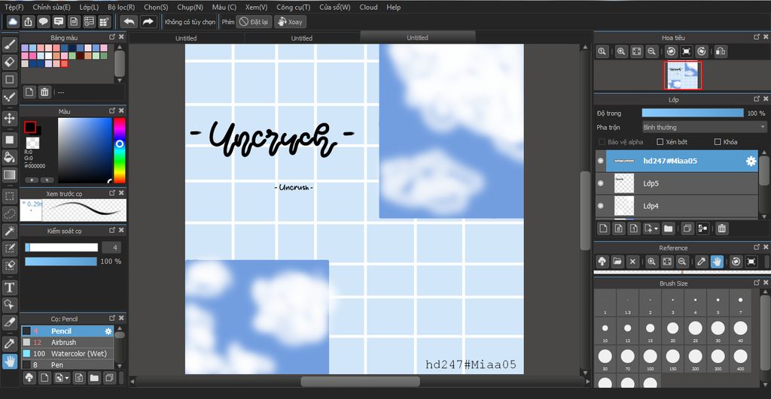The image size is (771, 399).
Task: Click the rainbow hue strip
Action: click(120, 150)
